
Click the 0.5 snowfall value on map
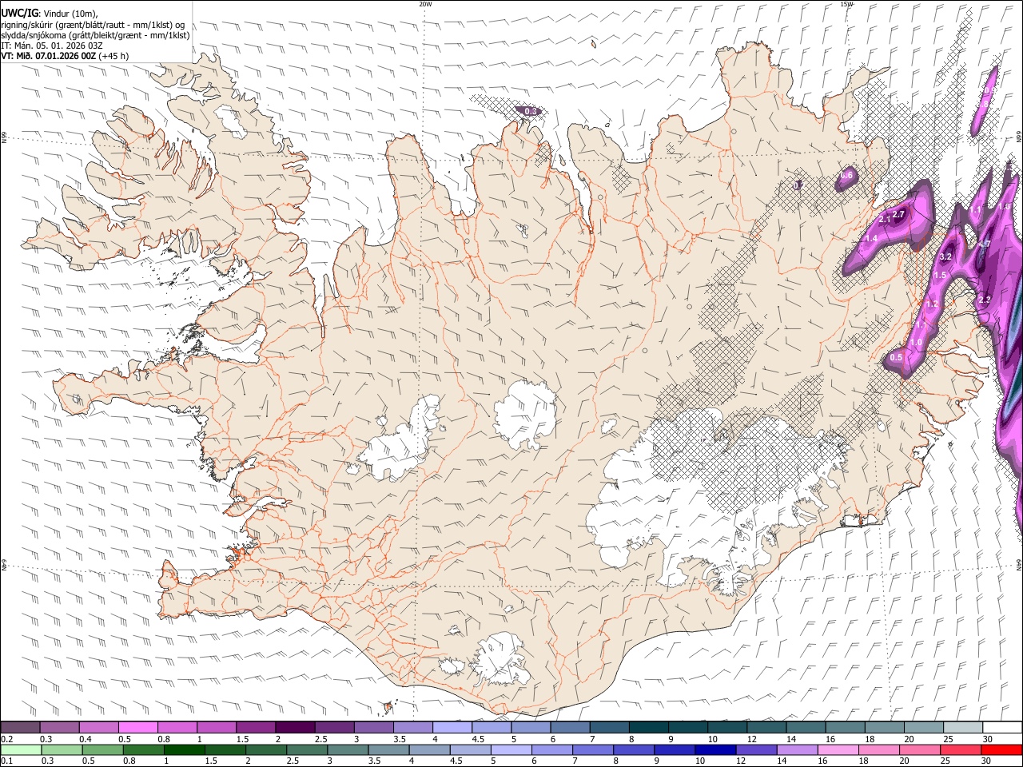(x=896, y=358)
